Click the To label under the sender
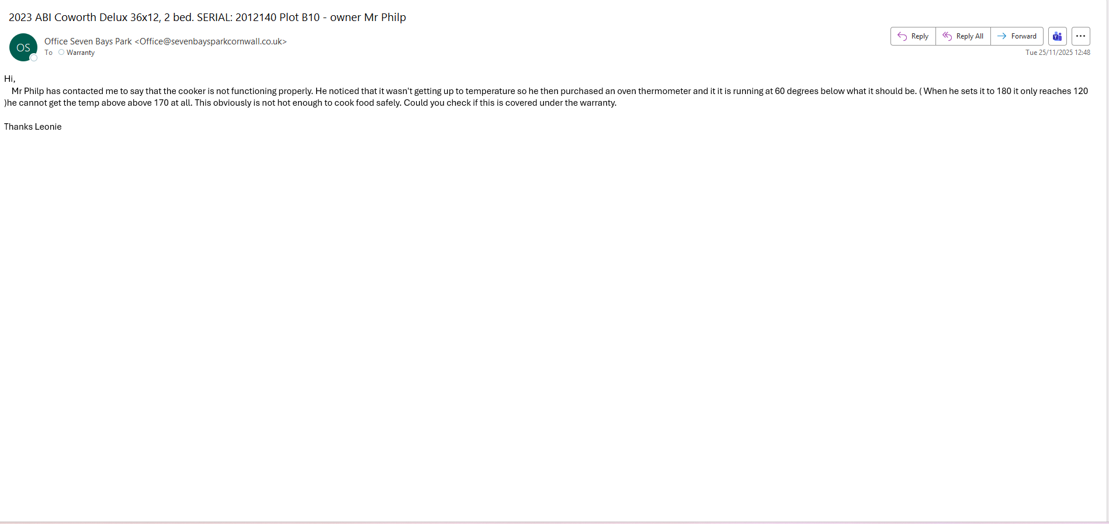Screen dimensions: 1109x524 tap(48, 53)
